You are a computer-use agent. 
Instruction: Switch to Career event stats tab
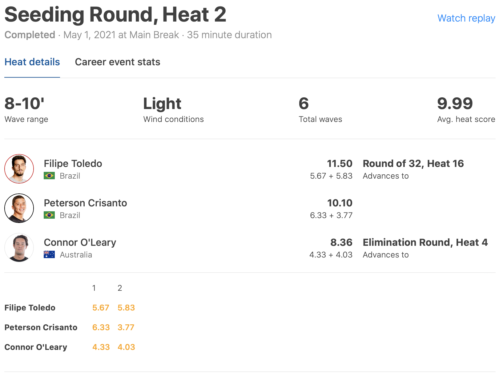coord(118,62)
